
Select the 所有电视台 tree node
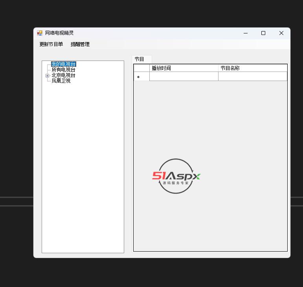pyautogui.click(x=63, y=70)
